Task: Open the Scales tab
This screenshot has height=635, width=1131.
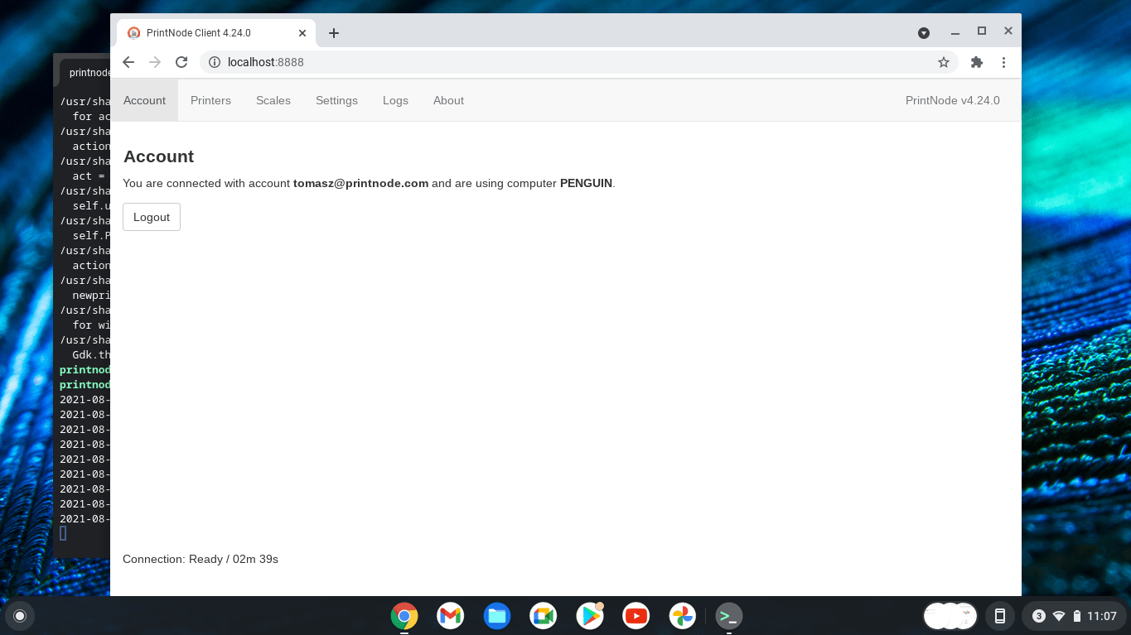Action: [273, 100]
